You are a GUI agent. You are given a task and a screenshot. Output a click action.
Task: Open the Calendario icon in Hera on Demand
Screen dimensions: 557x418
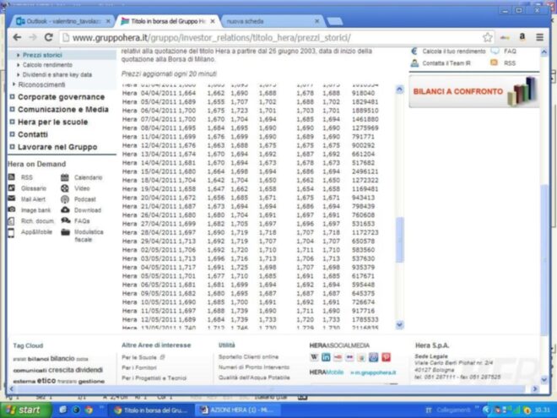pyautogui.click(x=65, y=178)
